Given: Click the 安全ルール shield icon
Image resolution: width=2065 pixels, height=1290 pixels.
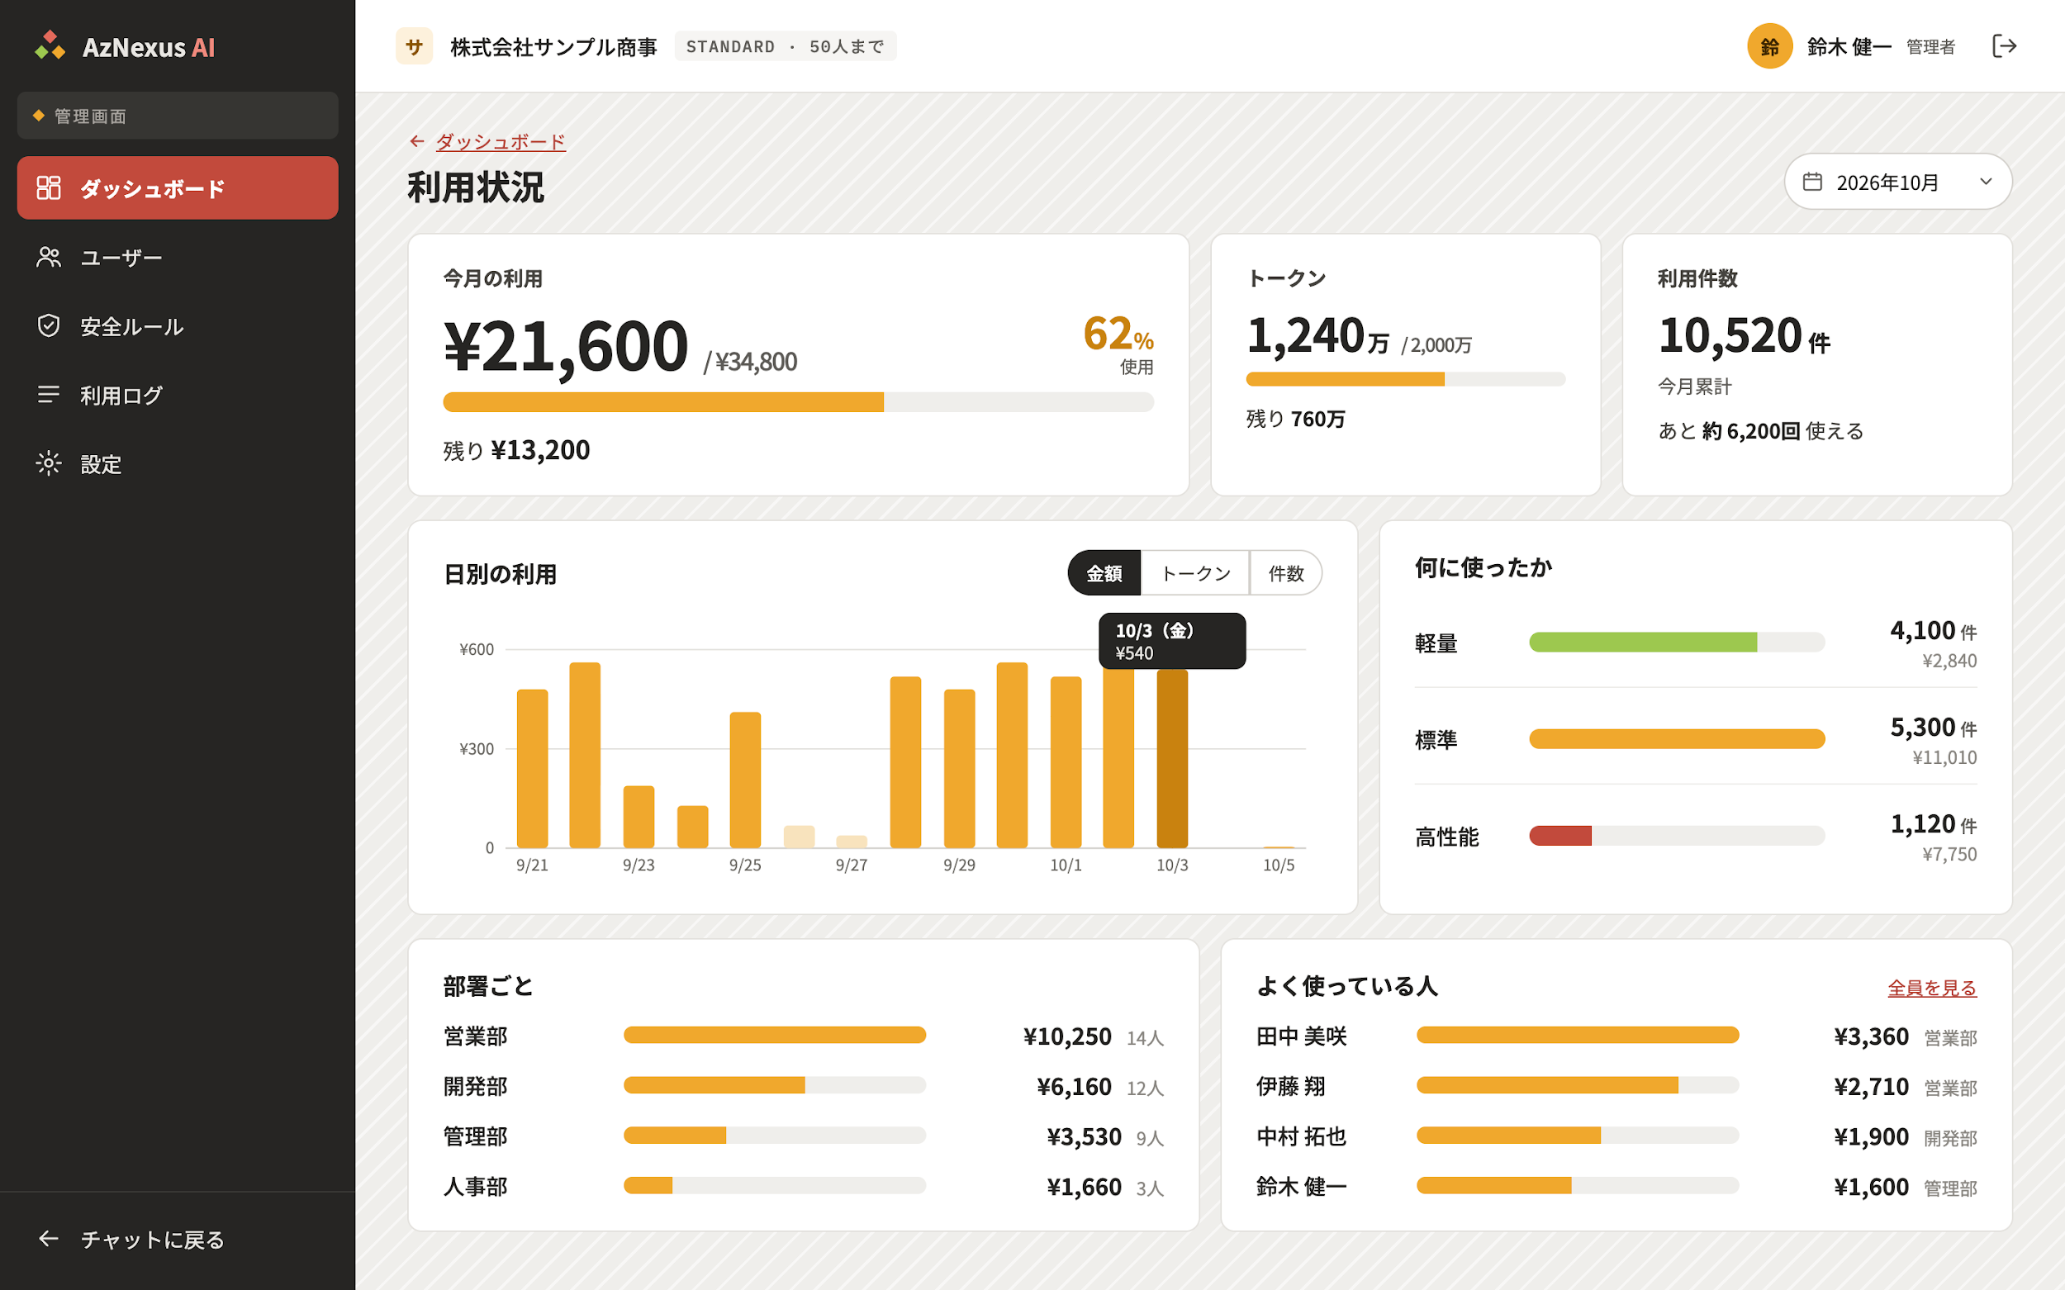Looking at the screenshot, I should 49,326.
